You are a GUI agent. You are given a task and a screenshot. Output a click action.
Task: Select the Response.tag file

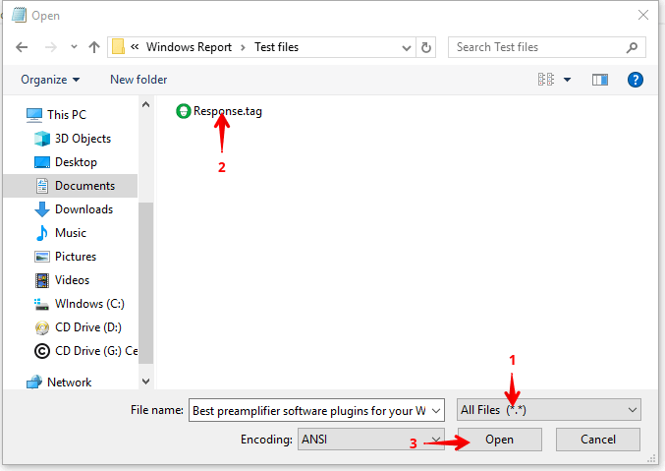pos(219,111)
